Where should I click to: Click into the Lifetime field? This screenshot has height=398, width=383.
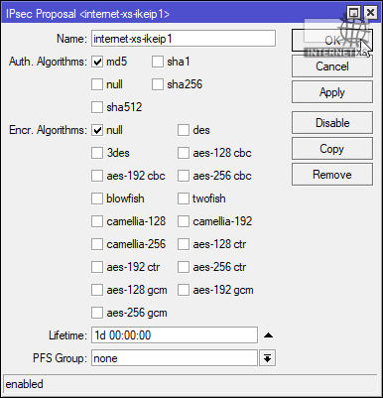tap(175, 335)
